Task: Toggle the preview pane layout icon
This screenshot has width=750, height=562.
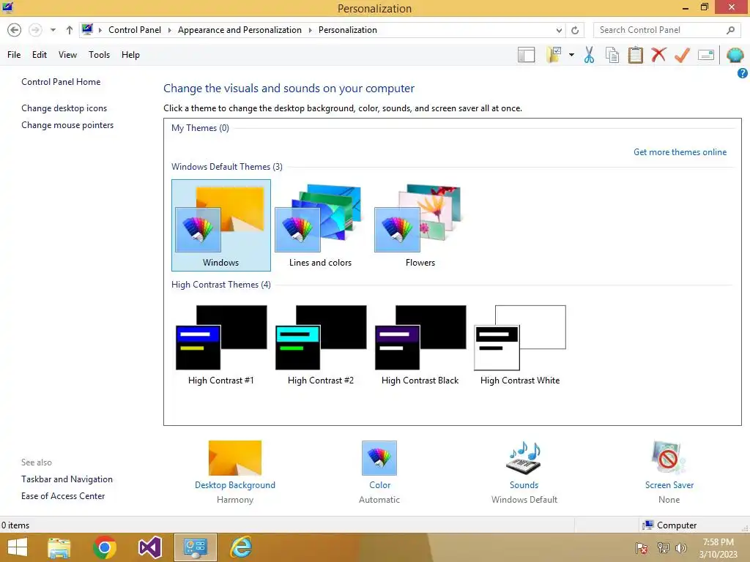Action: pyautogui.click(x=526, y=55)
